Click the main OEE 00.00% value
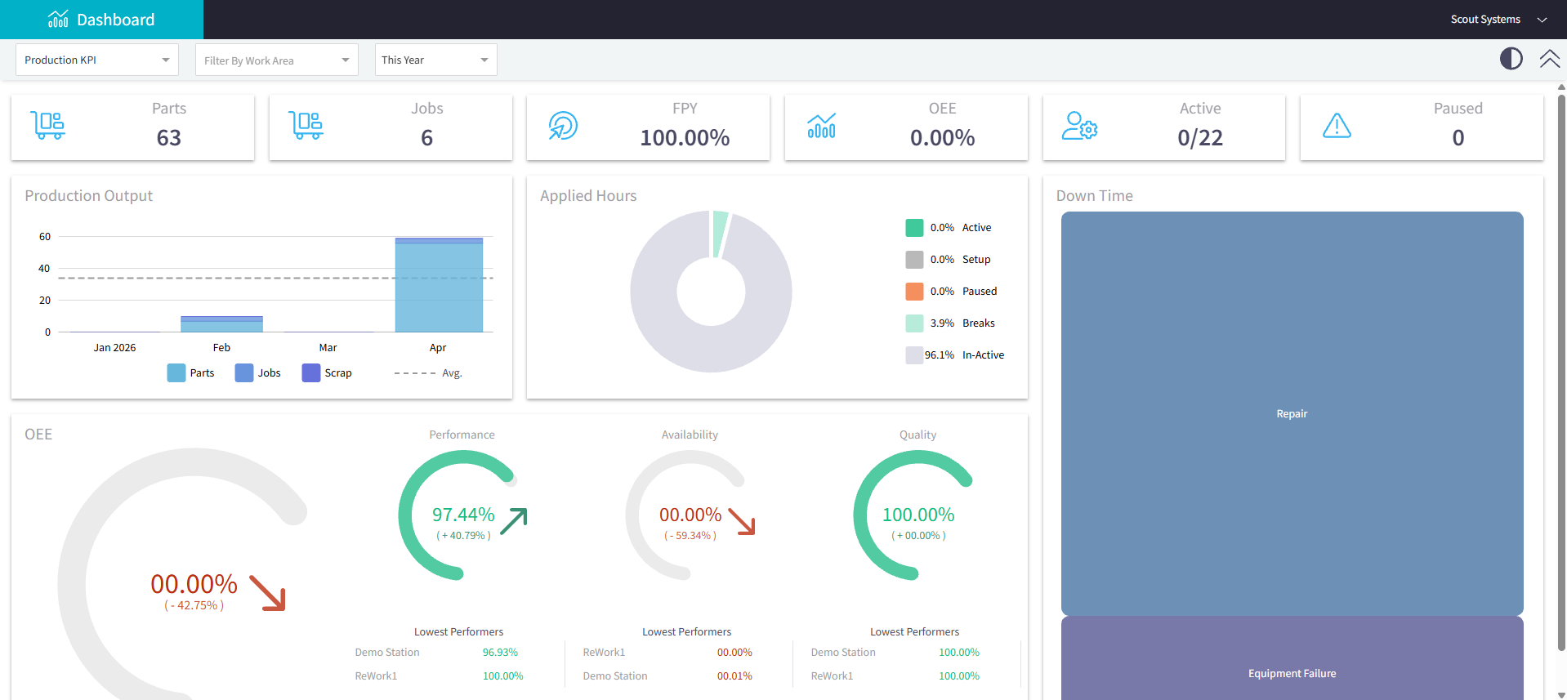 pos(194,584)
